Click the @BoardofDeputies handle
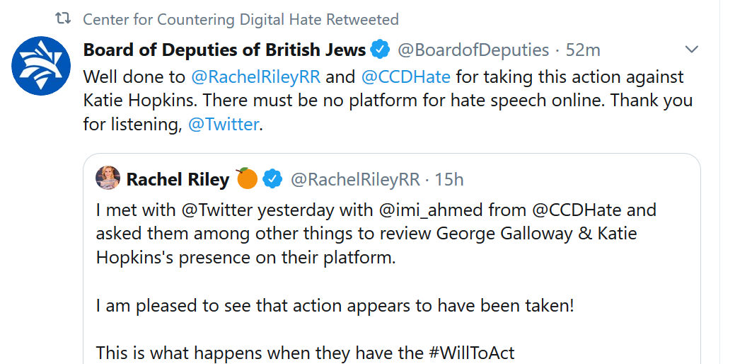The image size is (735, 364). [473, 50]
